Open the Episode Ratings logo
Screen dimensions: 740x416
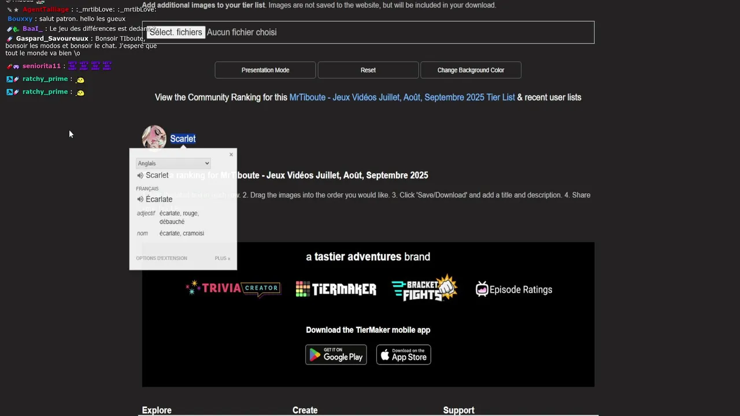[513, 289]
